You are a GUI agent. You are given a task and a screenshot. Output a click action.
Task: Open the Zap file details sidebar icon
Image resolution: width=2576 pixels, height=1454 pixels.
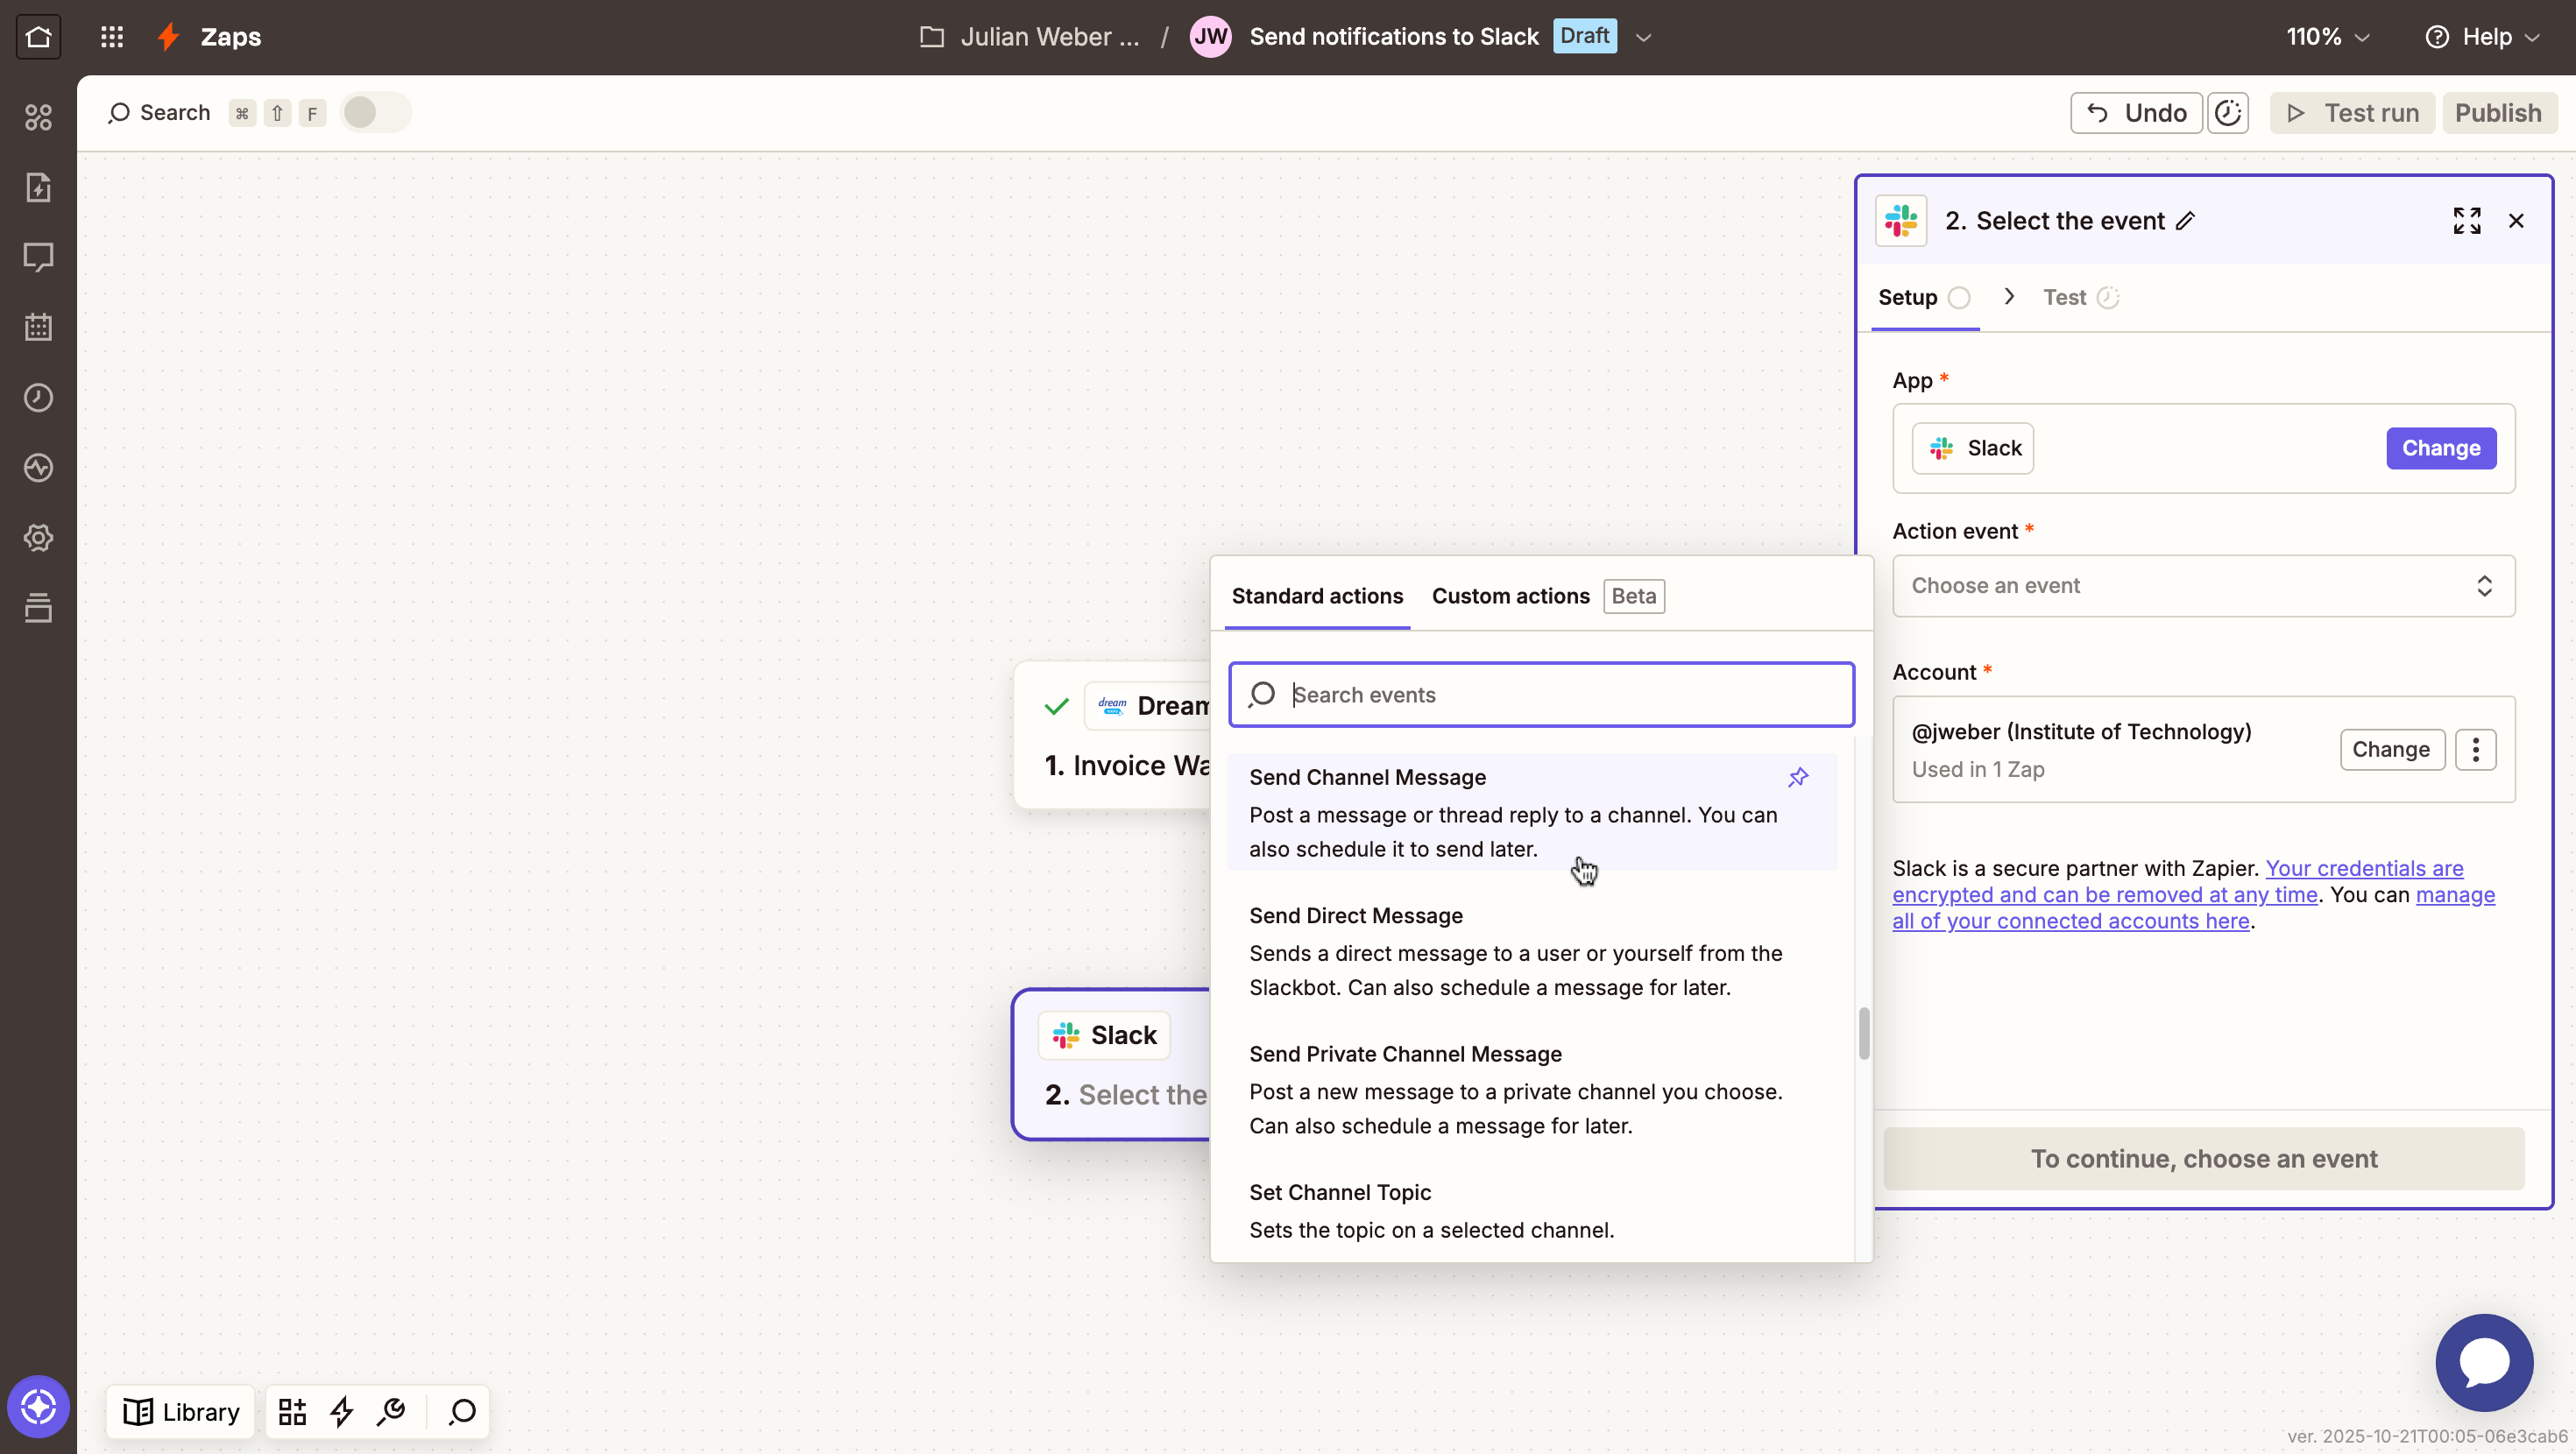38,187
